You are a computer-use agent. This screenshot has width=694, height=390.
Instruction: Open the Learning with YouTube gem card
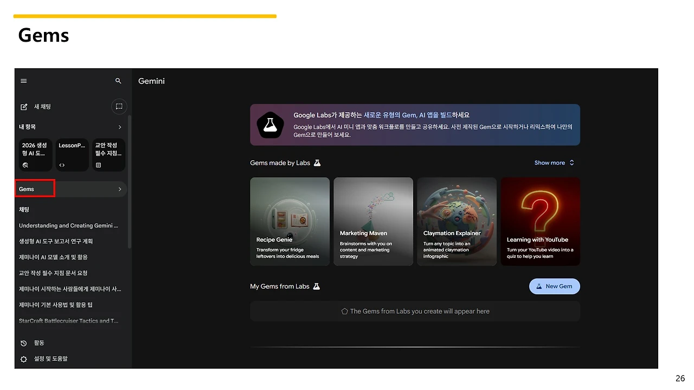[540, 222]
